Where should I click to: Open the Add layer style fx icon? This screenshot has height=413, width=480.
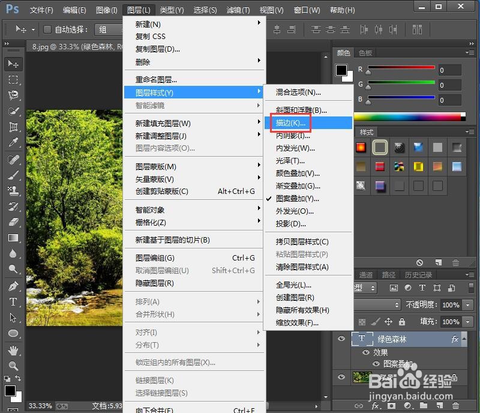click(x=376, y=406)
